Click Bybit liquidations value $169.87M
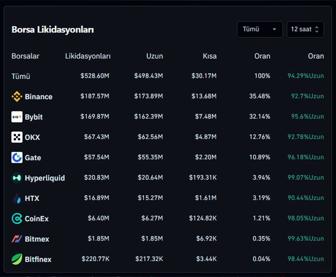This screenshot has width=336, height=277. (x=95, y=117)
